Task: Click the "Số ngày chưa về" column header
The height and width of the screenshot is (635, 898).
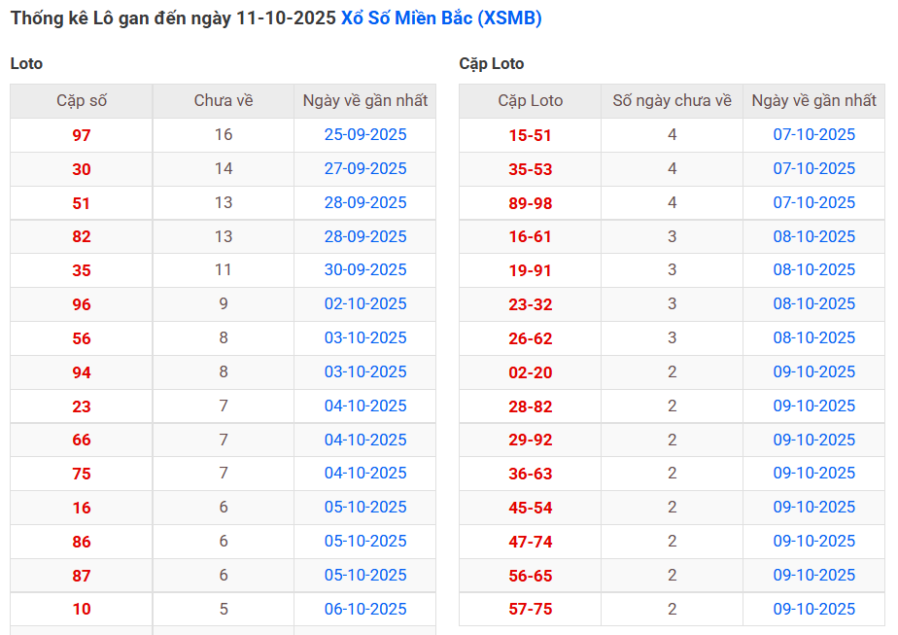Action: [673, 101]
